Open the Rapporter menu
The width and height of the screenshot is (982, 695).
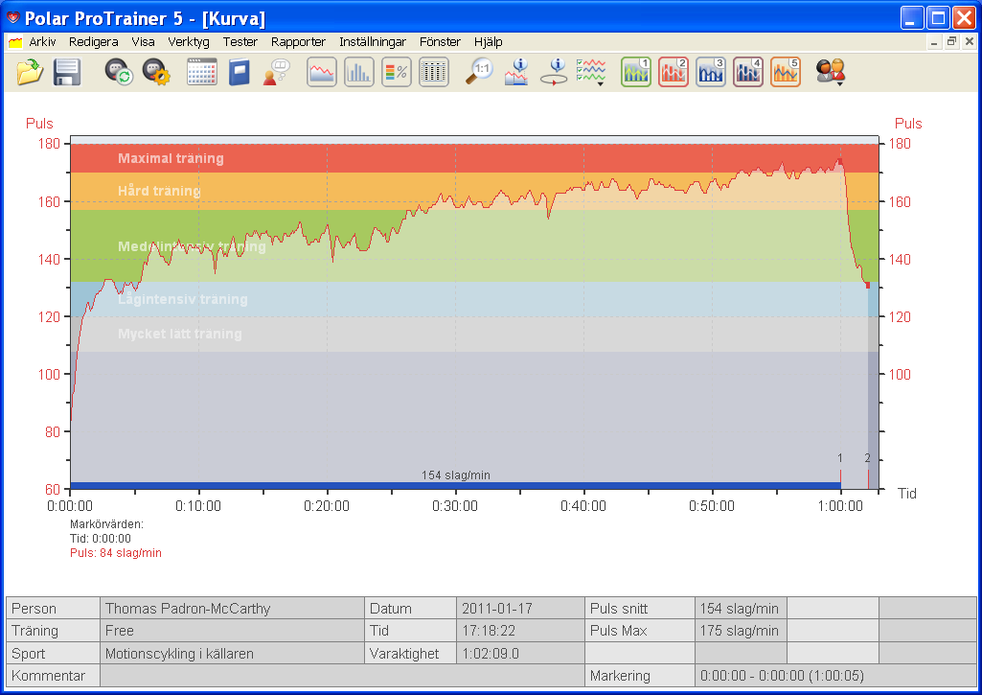(298, 42)
